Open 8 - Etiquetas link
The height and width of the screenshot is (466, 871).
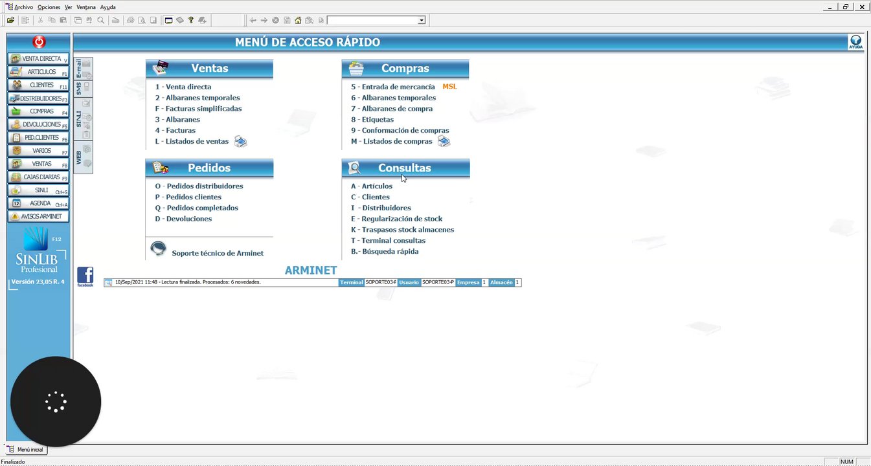pos(372,120)
